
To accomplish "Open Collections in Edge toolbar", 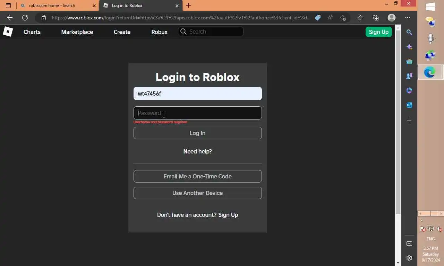I will pyautogui.click(x=376, y=18).
